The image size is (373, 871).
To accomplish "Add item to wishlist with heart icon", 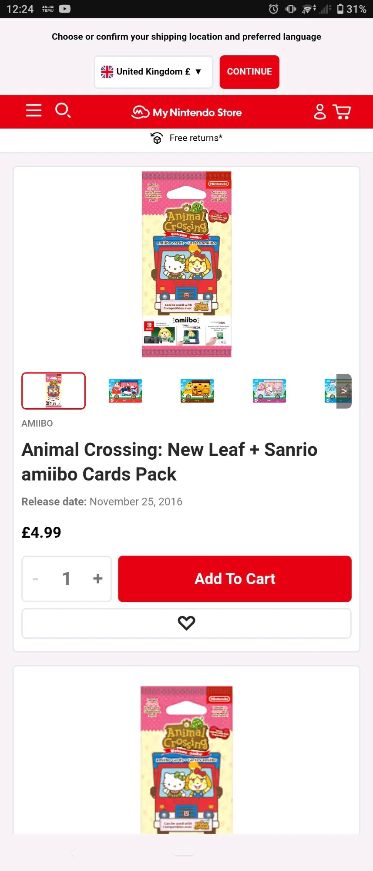I will 186,623.
